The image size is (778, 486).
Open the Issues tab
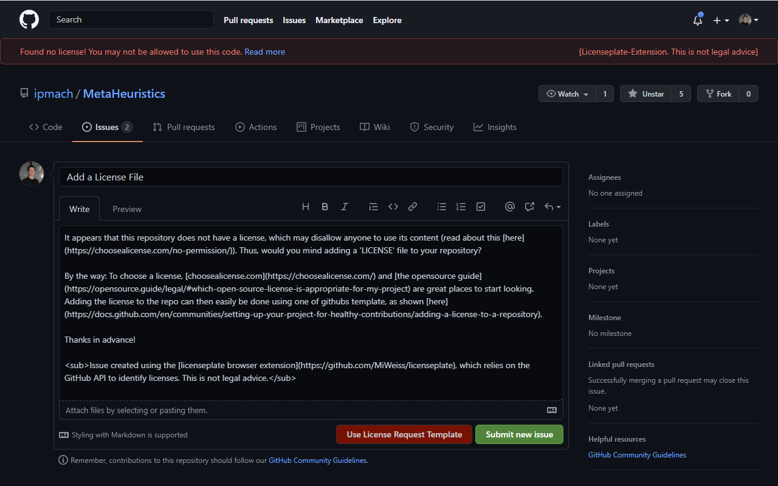[x=108, y=127]
